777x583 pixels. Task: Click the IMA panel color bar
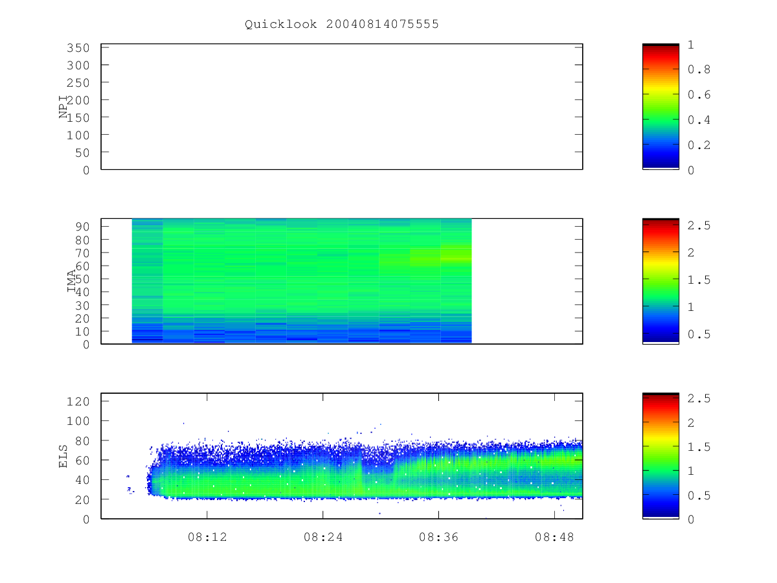pyautogui.click(x=660, y=281)
